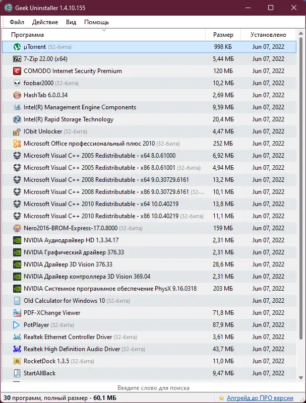Viewport: 306px width, 403px height.
Task: Sort list by Размер column header
Action: pos(223,35)
